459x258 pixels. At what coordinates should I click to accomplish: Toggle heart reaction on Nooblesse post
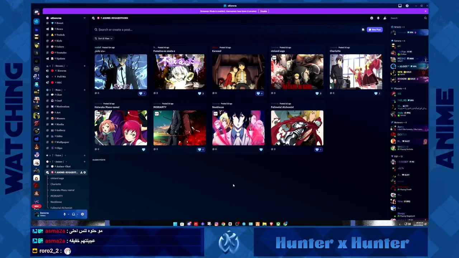coord(261,149)
